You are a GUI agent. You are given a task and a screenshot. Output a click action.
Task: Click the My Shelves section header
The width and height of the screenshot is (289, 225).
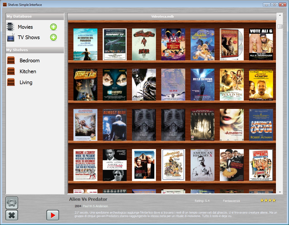tap(35, 50)
